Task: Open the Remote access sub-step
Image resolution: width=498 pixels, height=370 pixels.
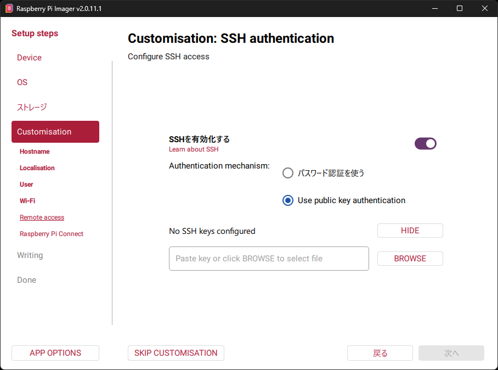Action: point(42,217)
